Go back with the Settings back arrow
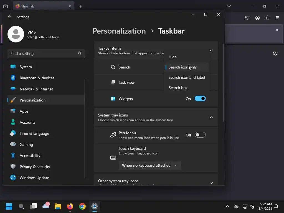The height and width of the screenshot is (213, 284). point(10,17)
